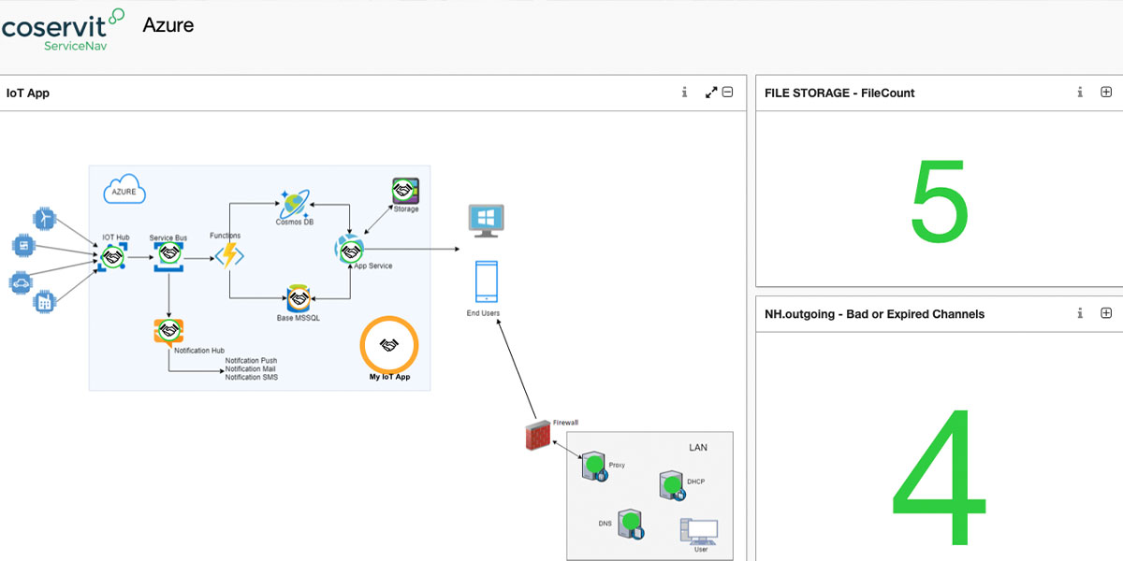This screenshot has height=561, width=1123.
Task: Open the Storage node icon
Action: click(404, 190)
